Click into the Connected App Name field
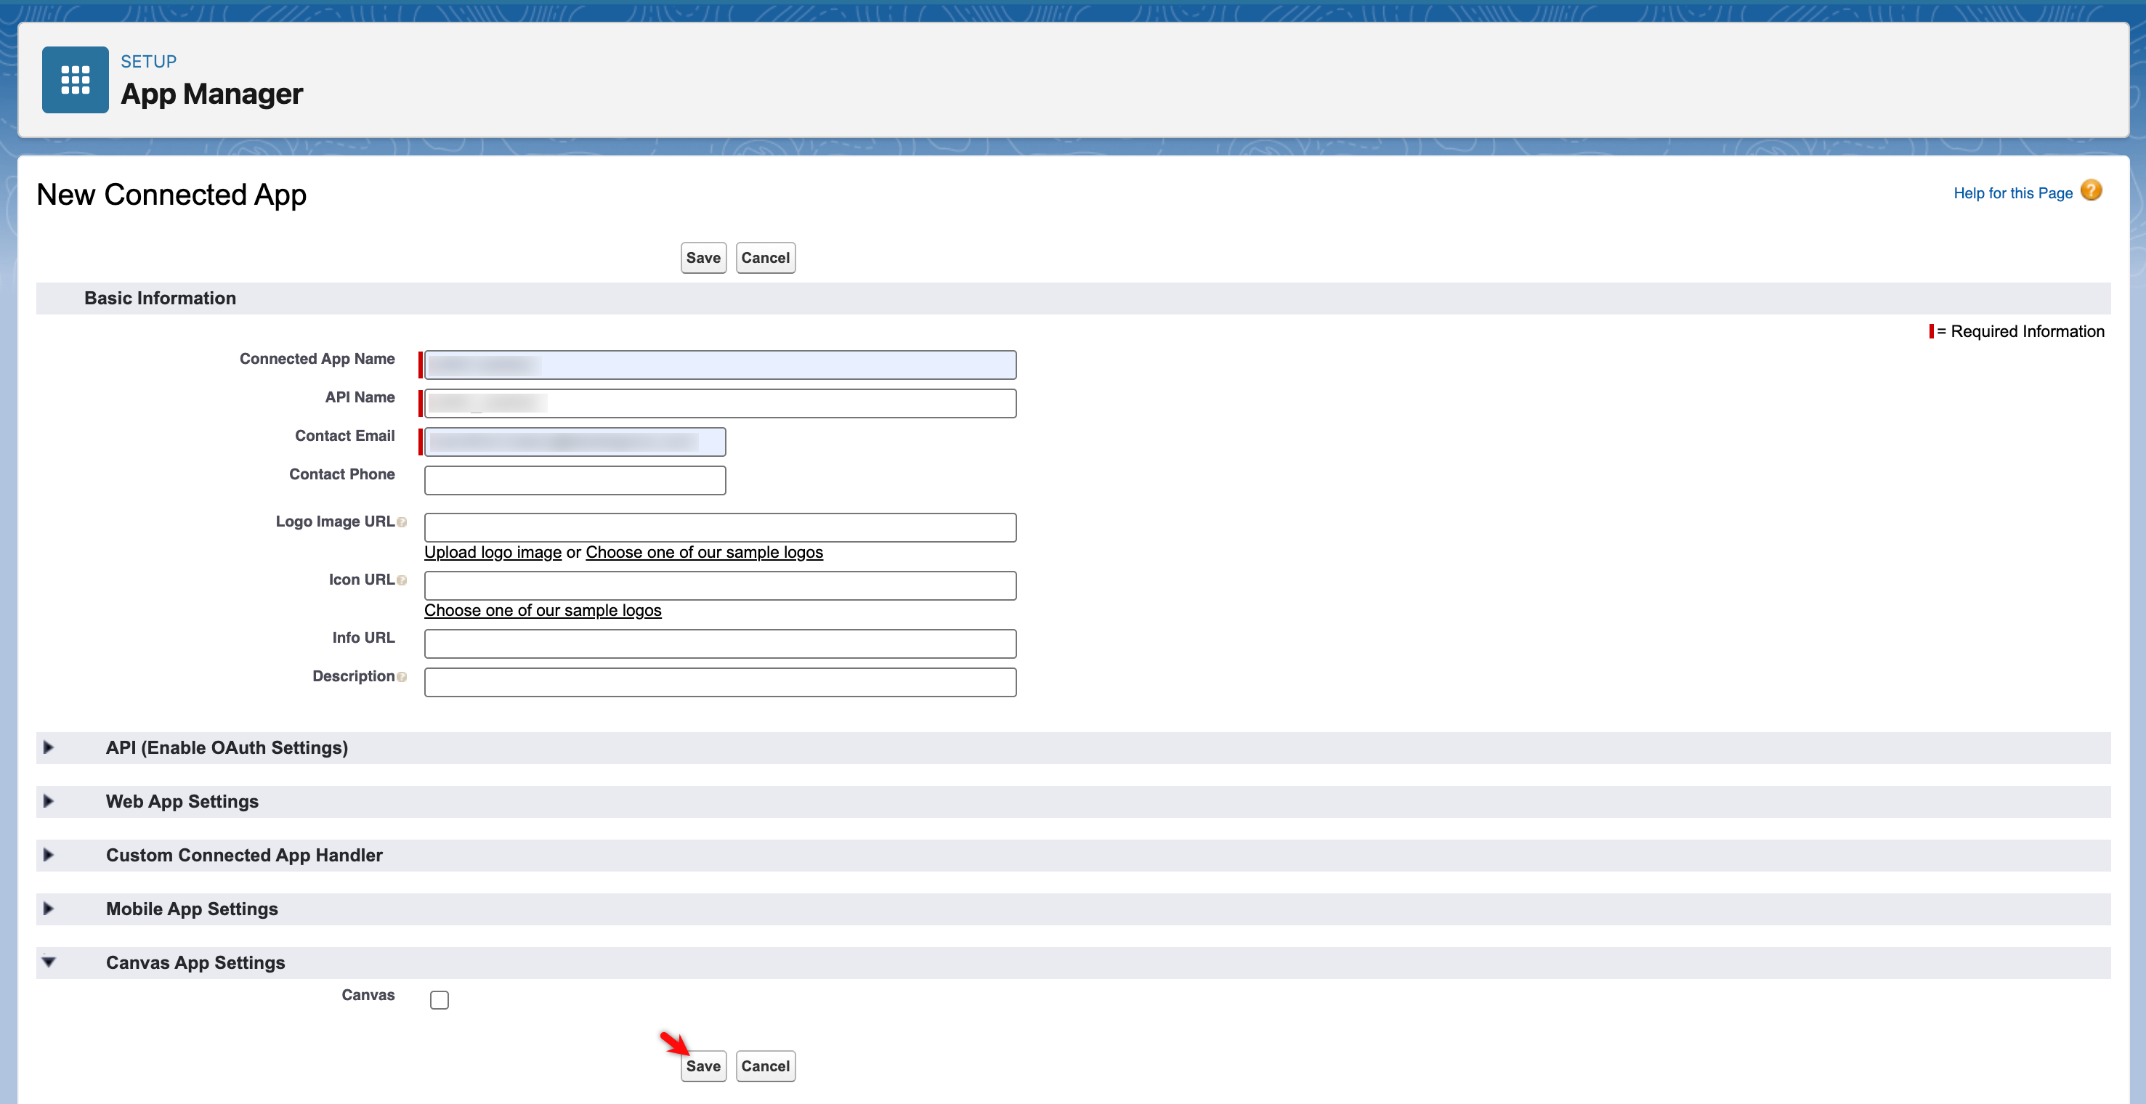2146x1104 pixels. pyautogui.click(x=720, y=365)
